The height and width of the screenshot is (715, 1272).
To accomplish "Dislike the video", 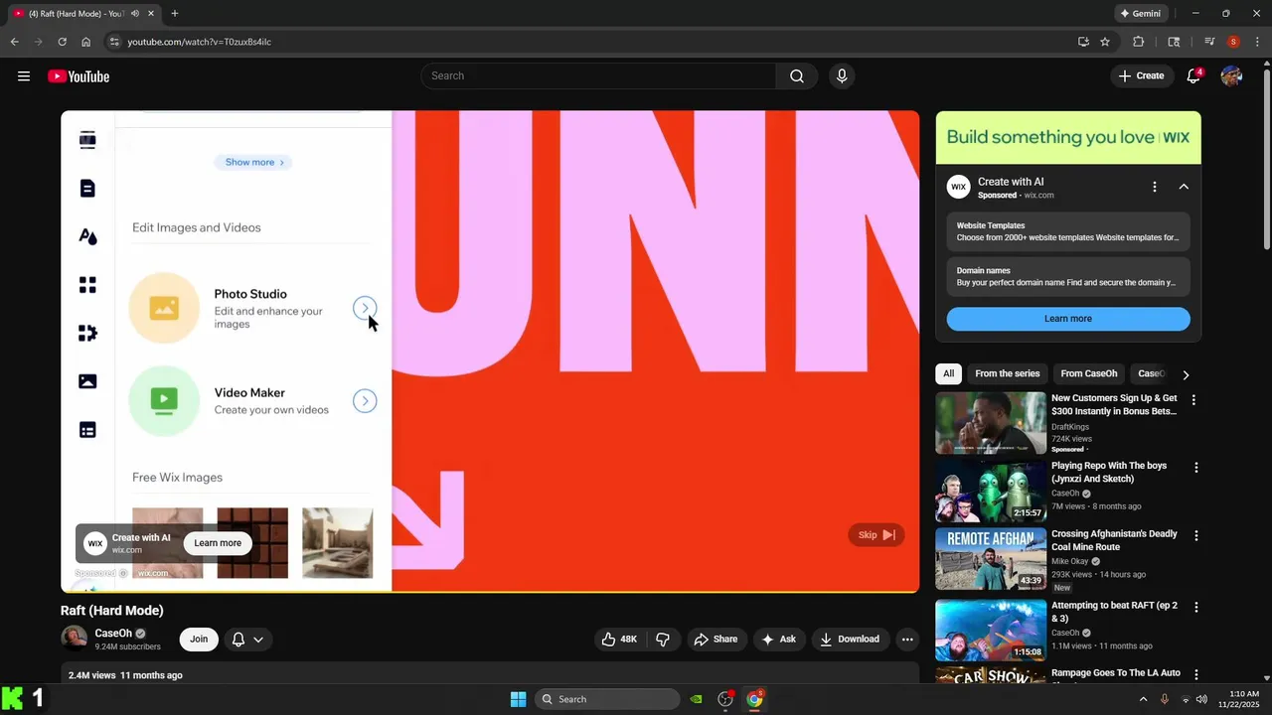I will pyautogui.click(x=663, y=640).
